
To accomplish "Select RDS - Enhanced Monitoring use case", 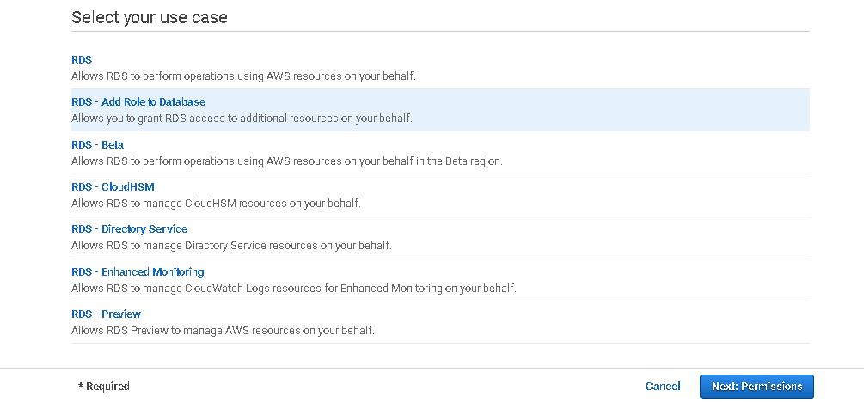I will tap(138, 272).
